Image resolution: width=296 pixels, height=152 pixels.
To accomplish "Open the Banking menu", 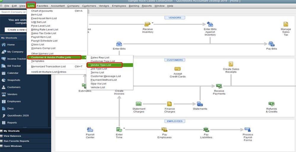I will point(134,6).
